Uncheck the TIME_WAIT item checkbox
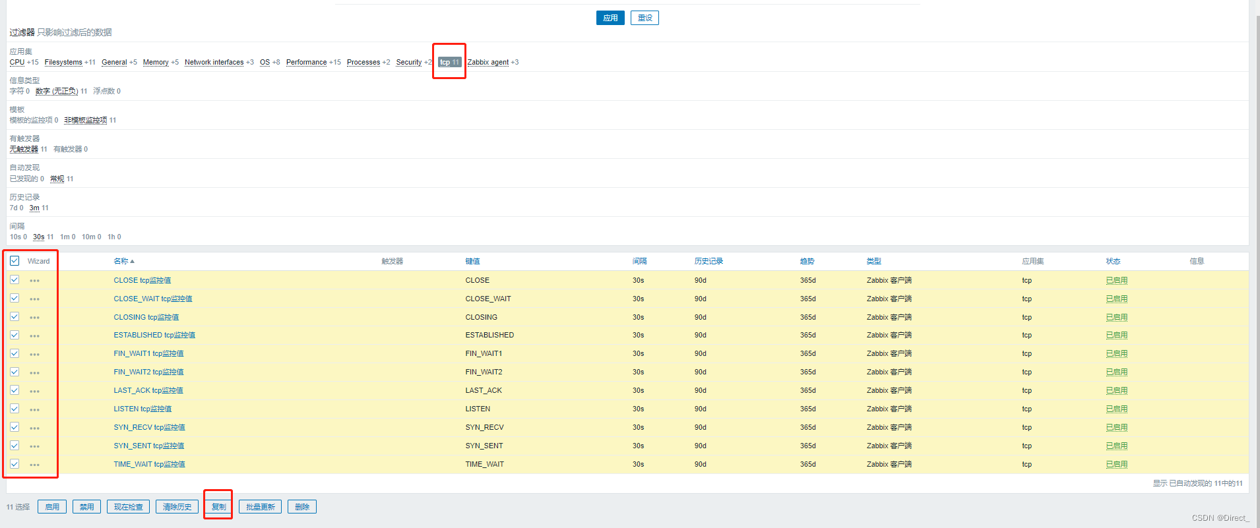 pos(15,464)
